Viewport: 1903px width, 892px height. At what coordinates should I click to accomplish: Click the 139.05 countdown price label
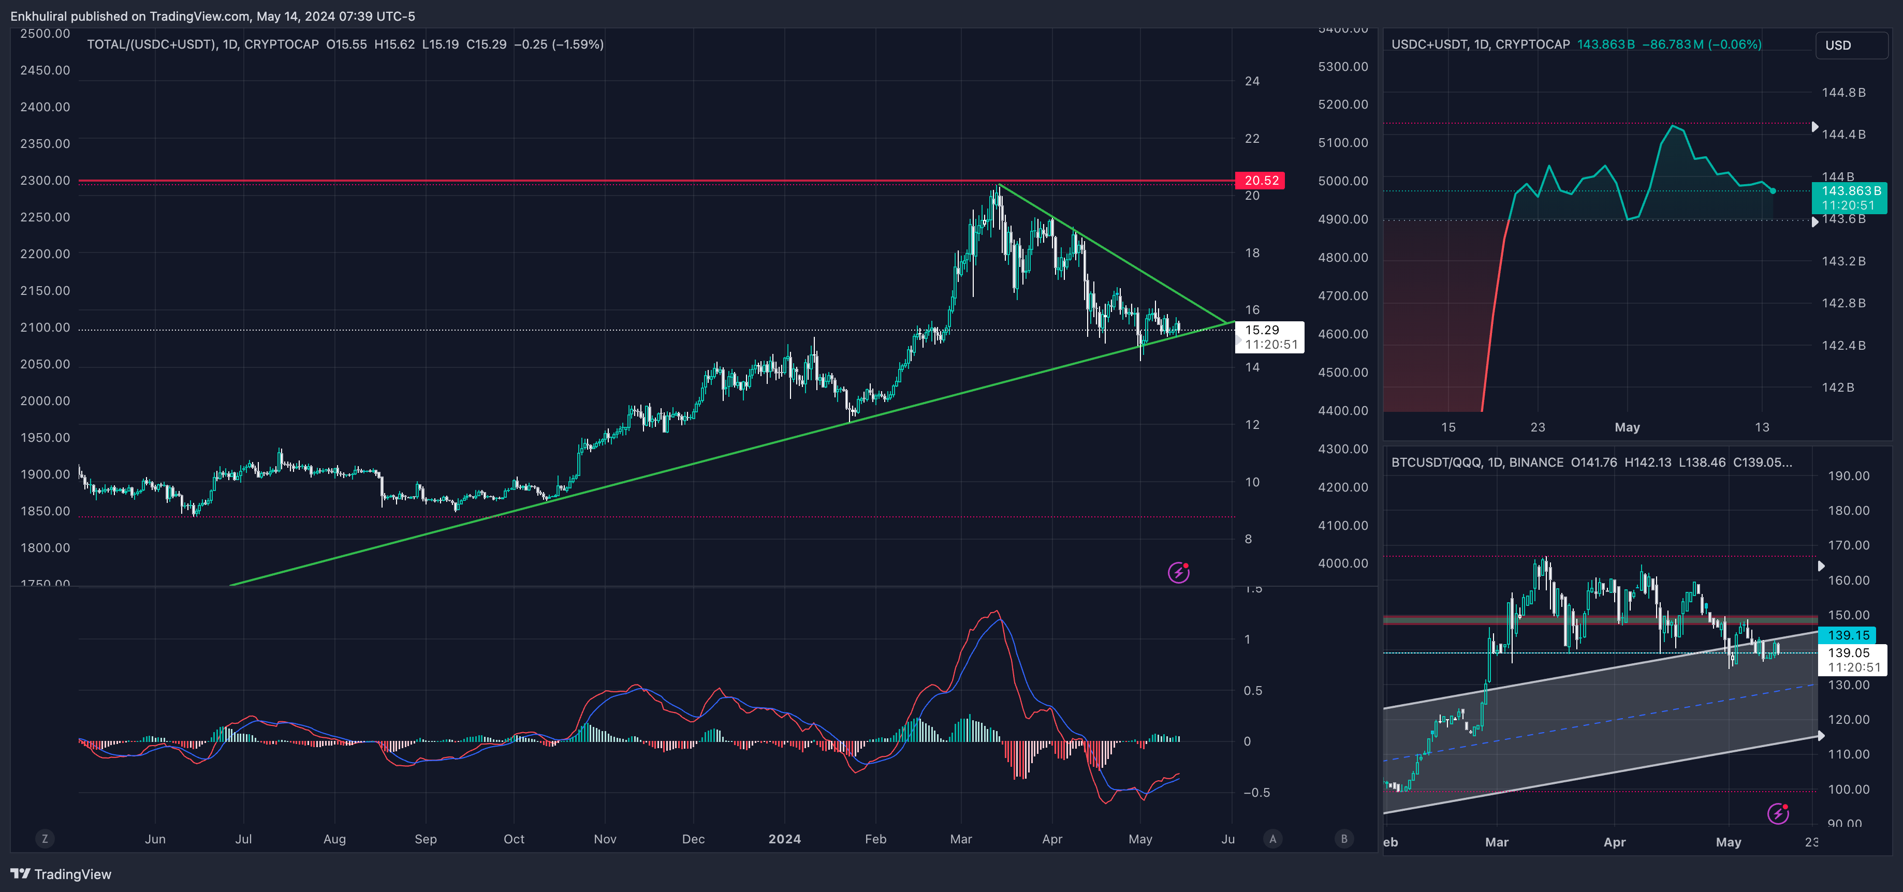tap(1853, 659)
